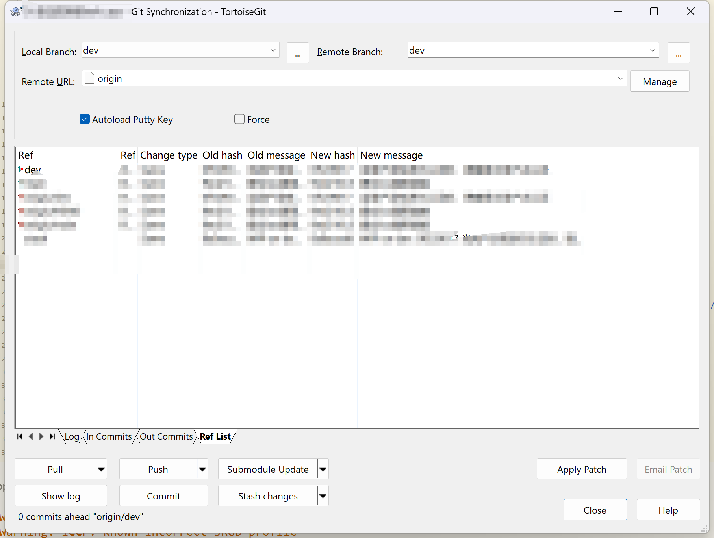The image size is (714, 538).
Task: Go to next tab using right arrow
Action: pyautogui.click(x=41, y=436)
